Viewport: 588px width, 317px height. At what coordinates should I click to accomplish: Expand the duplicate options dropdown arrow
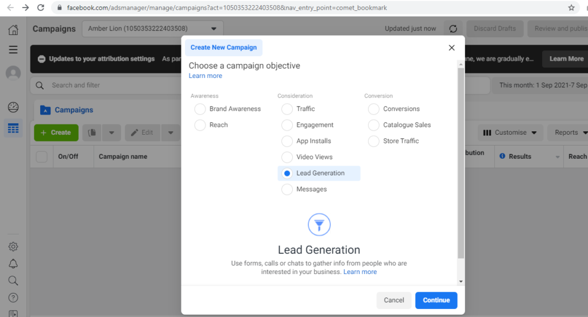coord(111,132)
